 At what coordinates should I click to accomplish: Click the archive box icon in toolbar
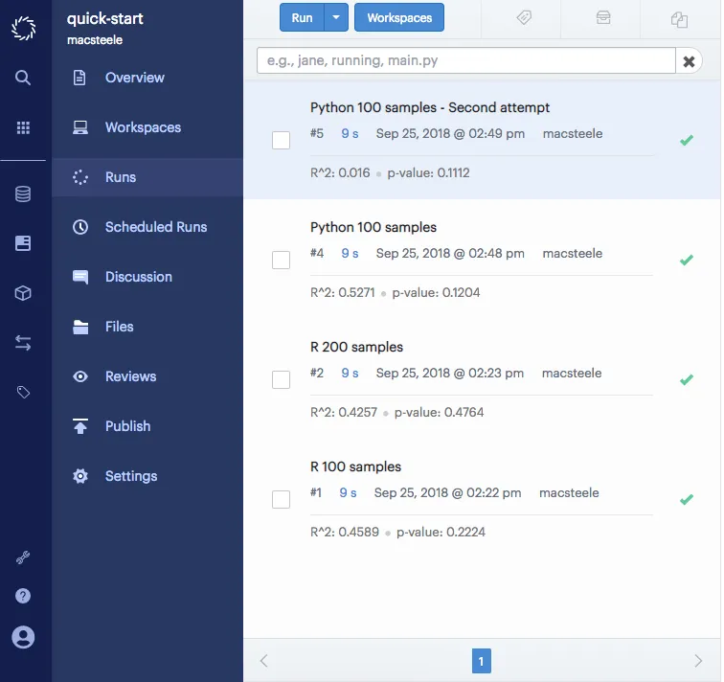tap(602, 18)
